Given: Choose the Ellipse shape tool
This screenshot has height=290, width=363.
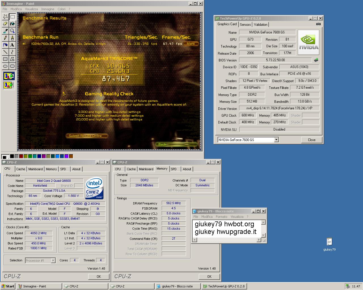Looking at the screenshot, I should pyautogui.click(x=5, y=66).
